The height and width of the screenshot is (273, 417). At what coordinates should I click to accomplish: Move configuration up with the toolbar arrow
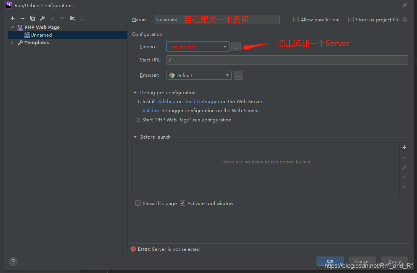pyautogui.click(x=52, y=18)
